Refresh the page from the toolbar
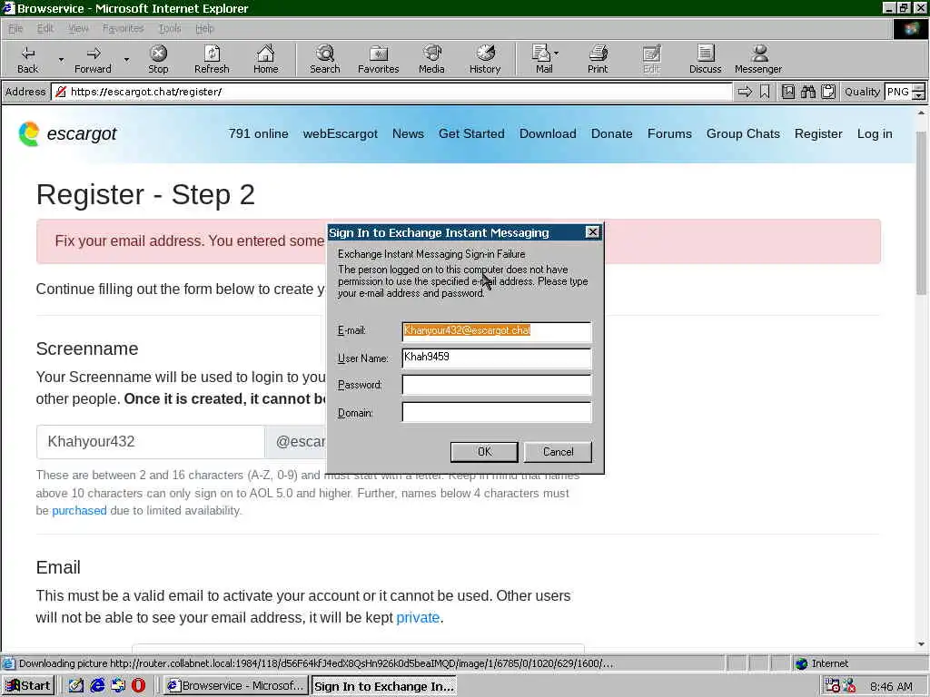930x697 pixels. [212, 59]
